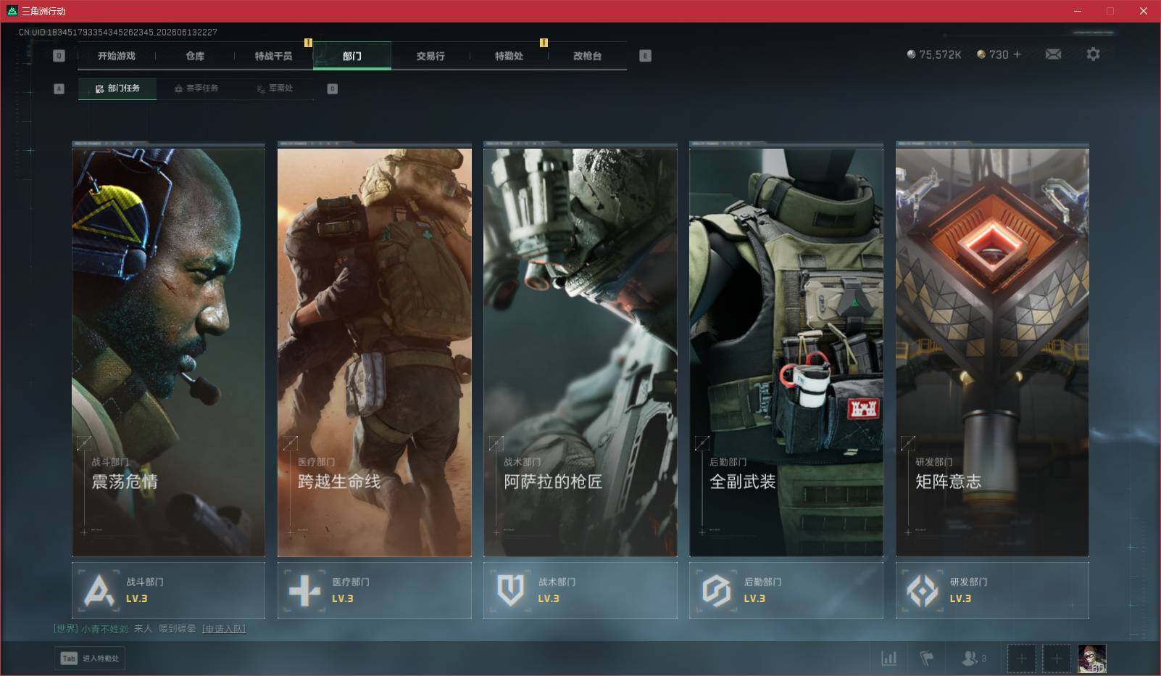Select the 部门 tab
This screenshot has width=1161, height=676.
(352, 56)
